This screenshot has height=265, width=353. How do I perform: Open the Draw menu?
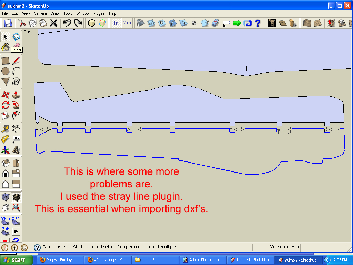tap(55, 13)
